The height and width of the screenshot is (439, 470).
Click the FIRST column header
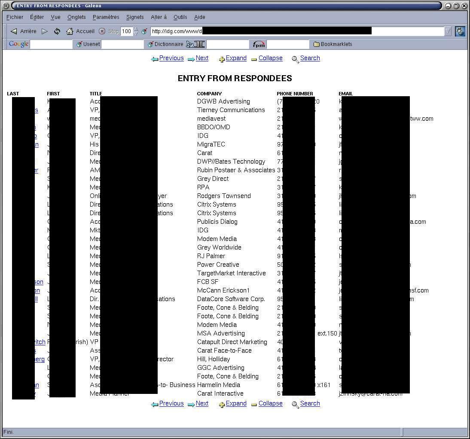click(53, 94)
